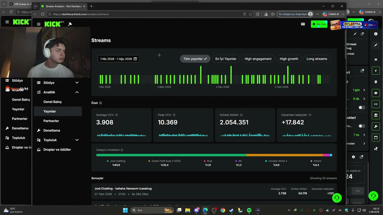Click the broadcast signal icon in background sidebar
The height and width of the screenshot is (215, 383).
coord(376,104)
